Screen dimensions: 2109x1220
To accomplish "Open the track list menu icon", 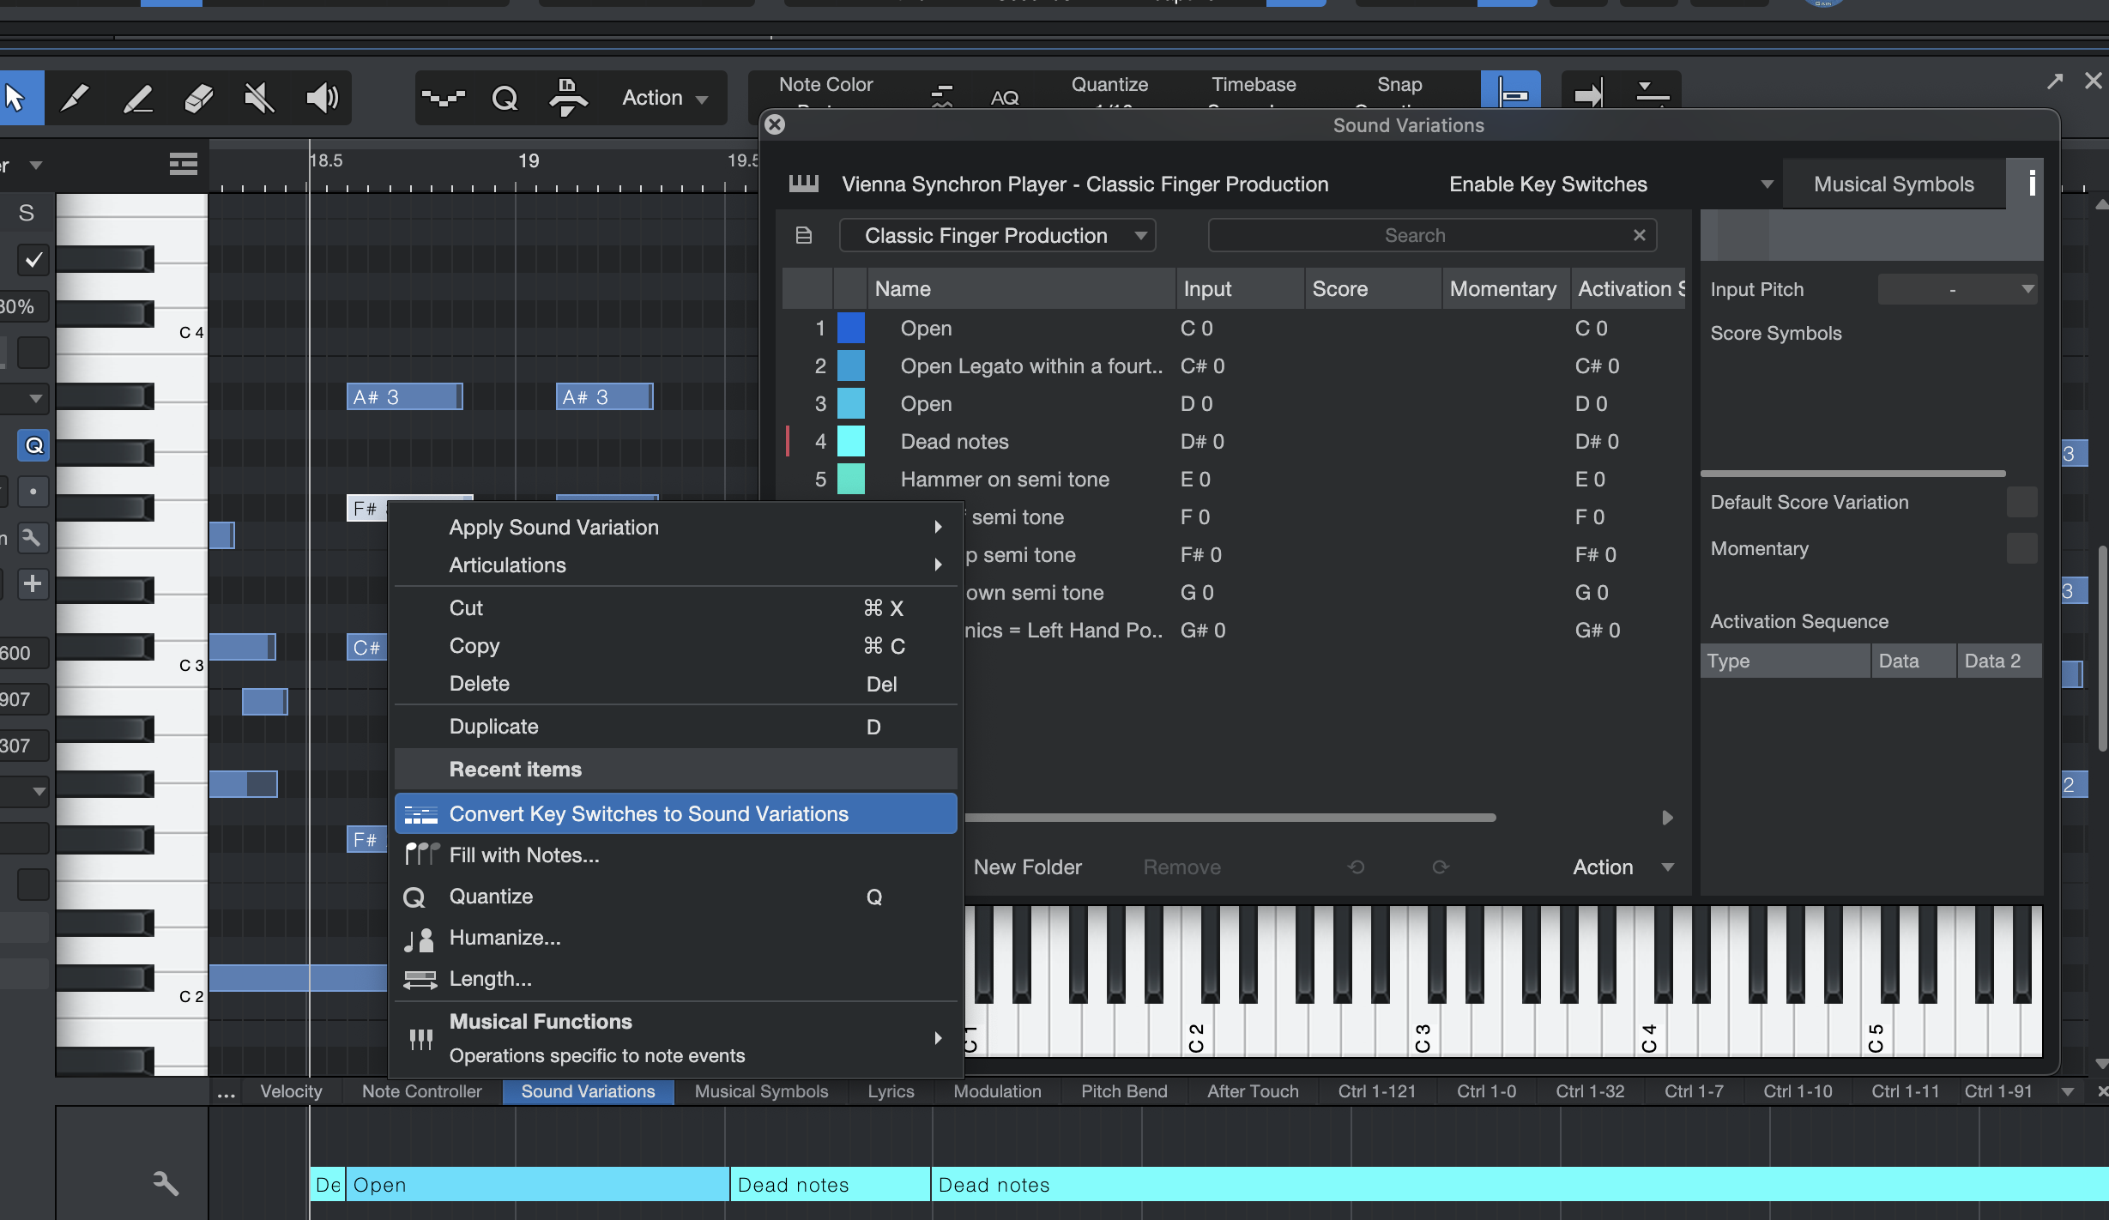I will 183,163.
